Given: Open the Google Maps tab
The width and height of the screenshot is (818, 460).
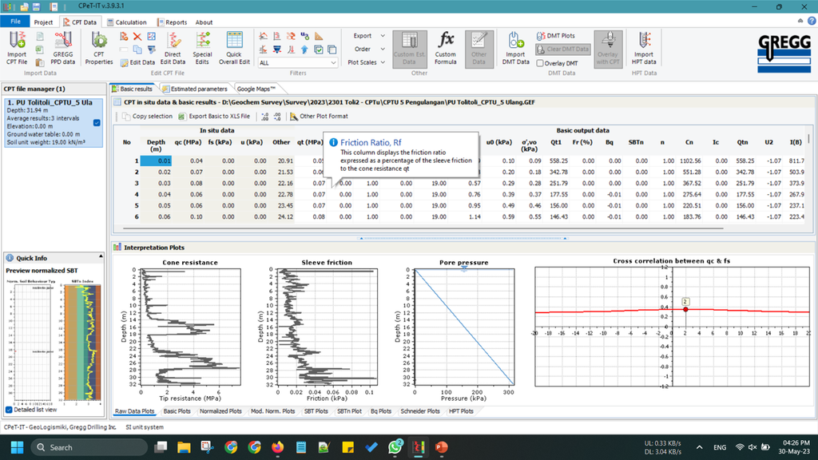Looking at the screenshot, I should [256, 89].
